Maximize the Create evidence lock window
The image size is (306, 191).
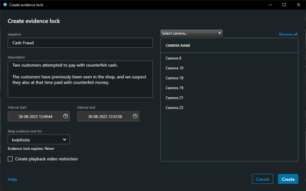point(285,5)
